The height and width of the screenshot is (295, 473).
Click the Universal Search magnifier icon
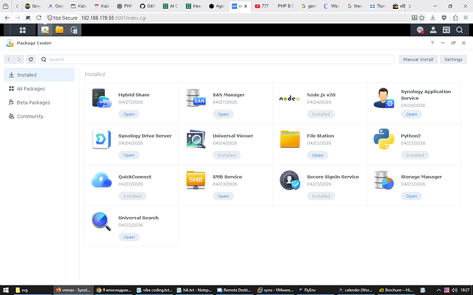(x=101, y=221)
